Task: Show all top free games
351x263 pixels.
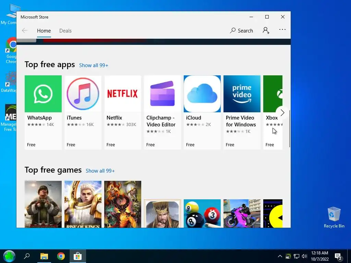Action: [x=100, y=171]
